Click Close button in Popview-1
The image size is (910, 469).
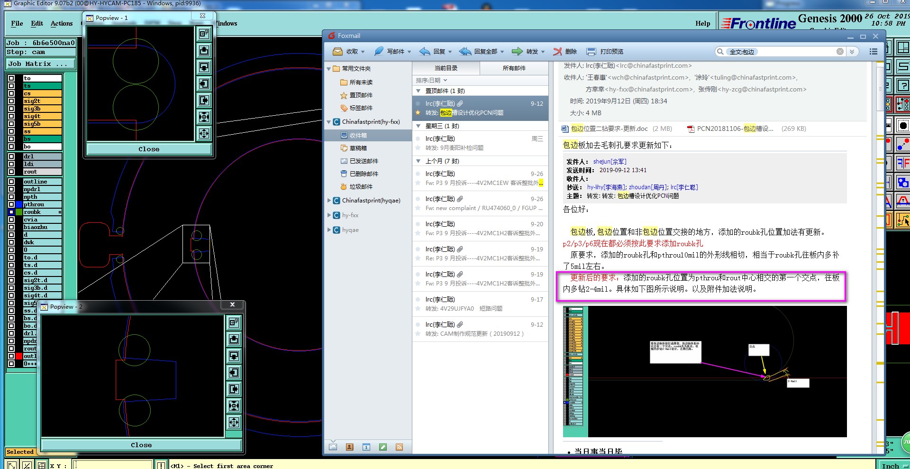click(149, 149)
